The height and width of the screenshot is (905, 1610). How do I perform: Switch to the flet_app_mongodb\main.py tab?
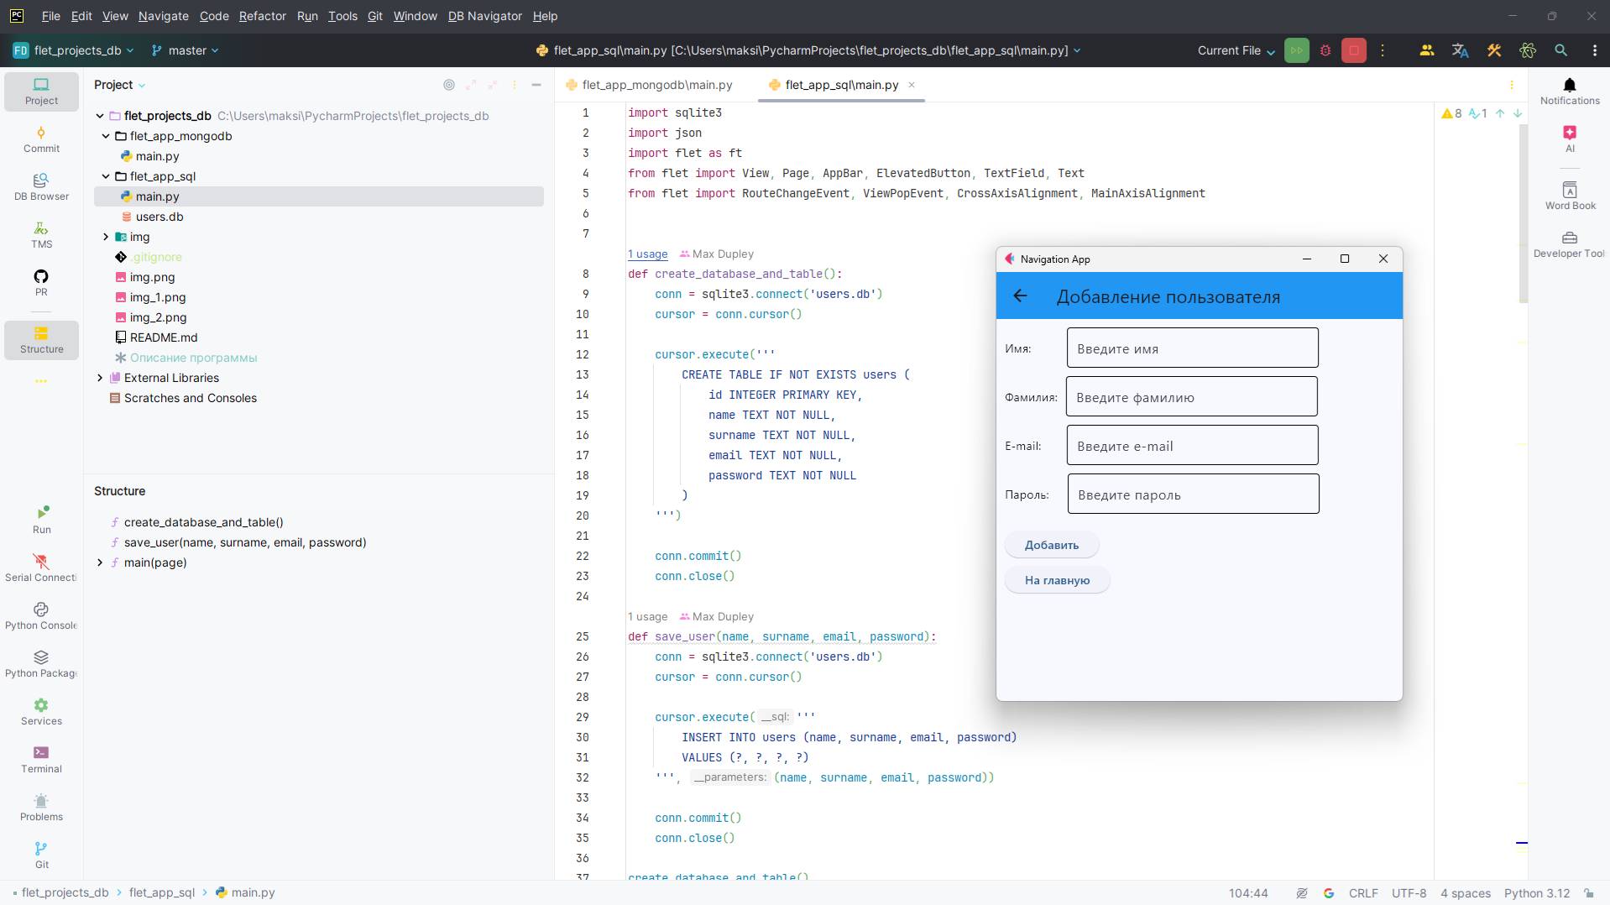coord(656,85)
